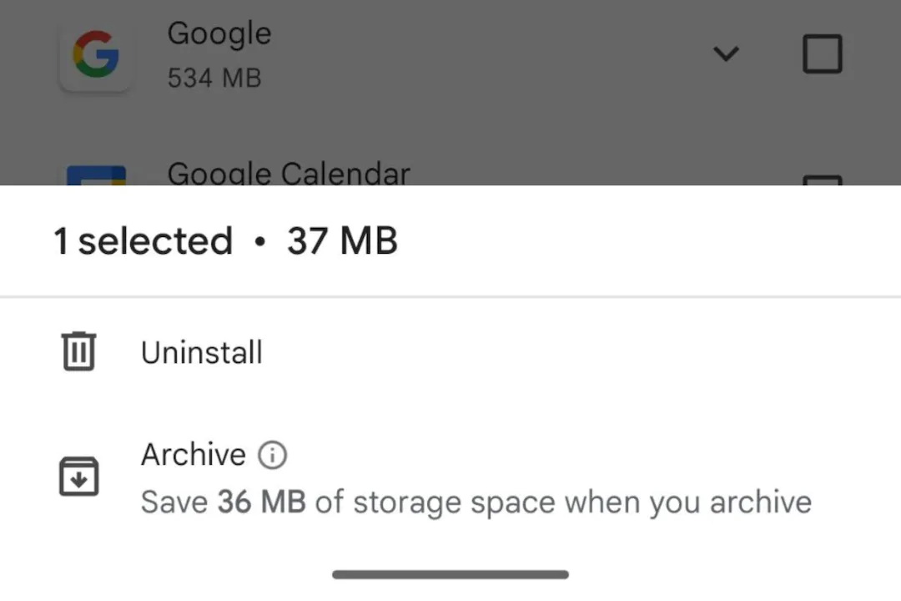
Task: Tap the Google app logo icon
Action: (x=95, y=56)
